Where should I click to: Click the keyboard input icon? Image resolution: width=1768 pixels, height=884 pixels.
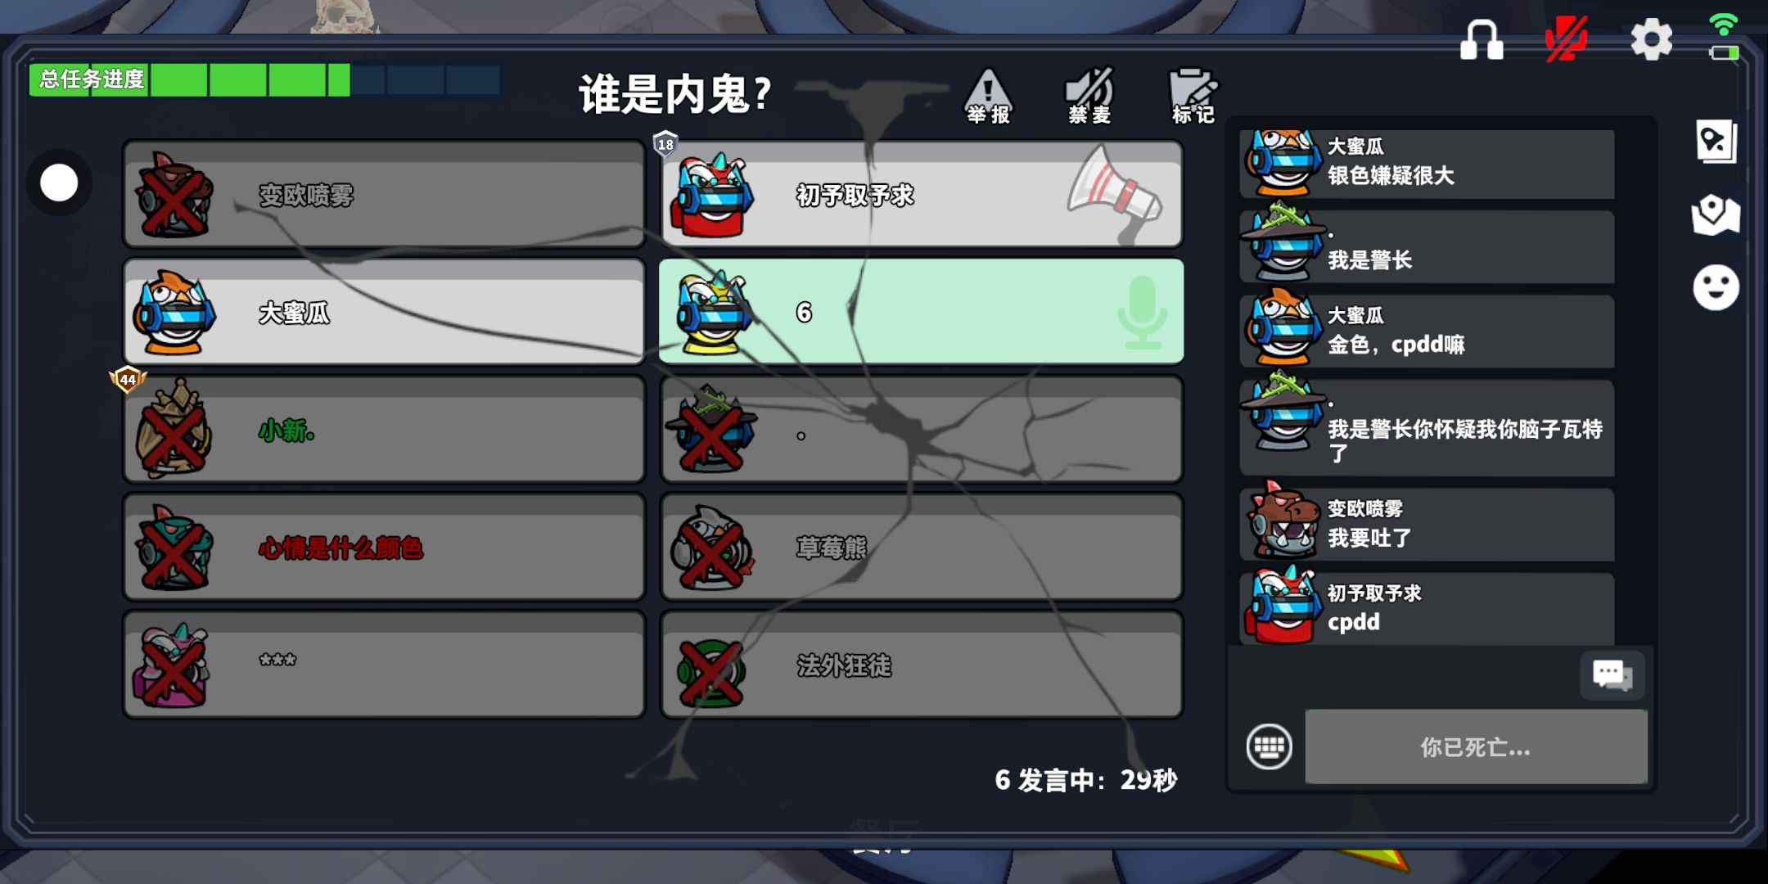pos(1269,746)
